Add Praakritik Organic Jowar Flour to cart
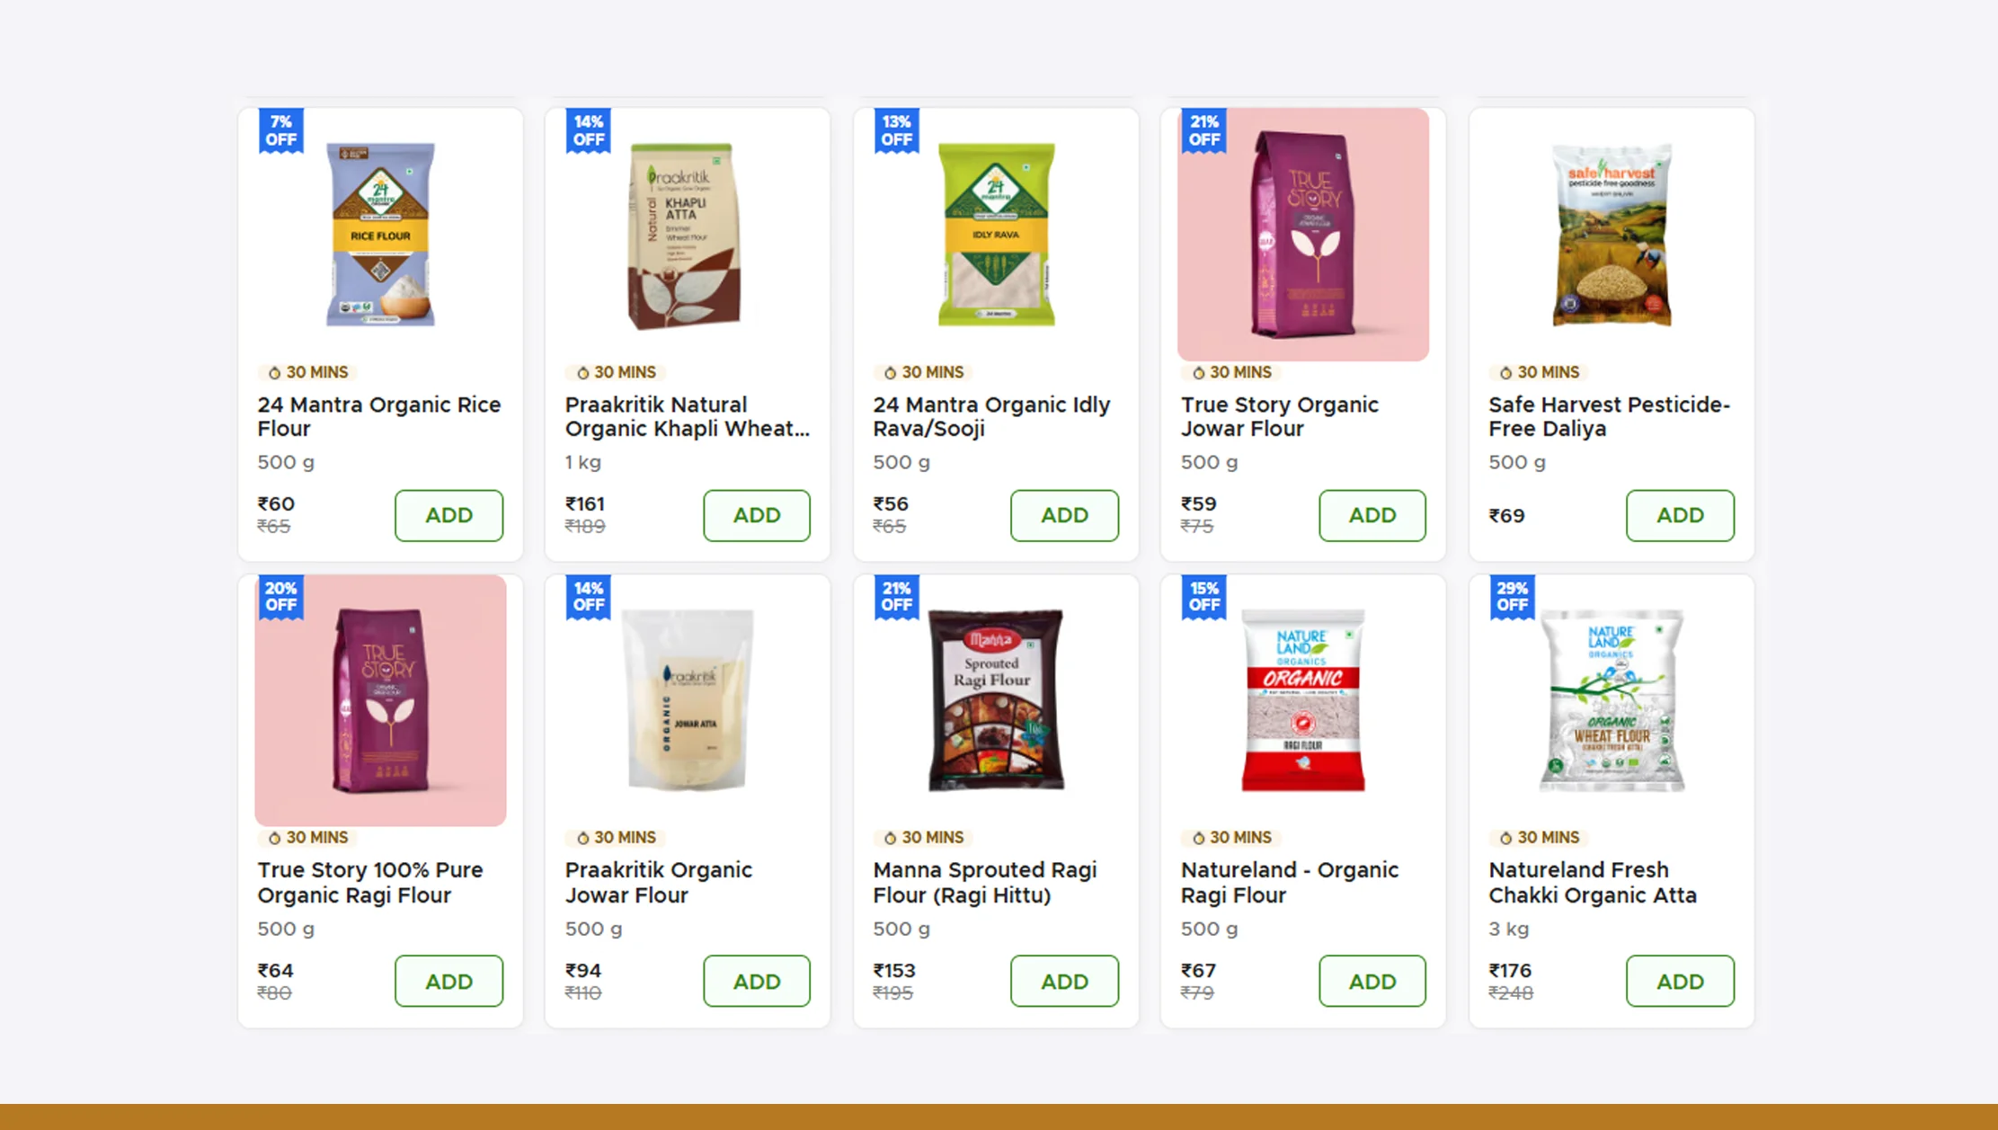This screenshot has height=1130, width=1998. [x=756, y=981]
